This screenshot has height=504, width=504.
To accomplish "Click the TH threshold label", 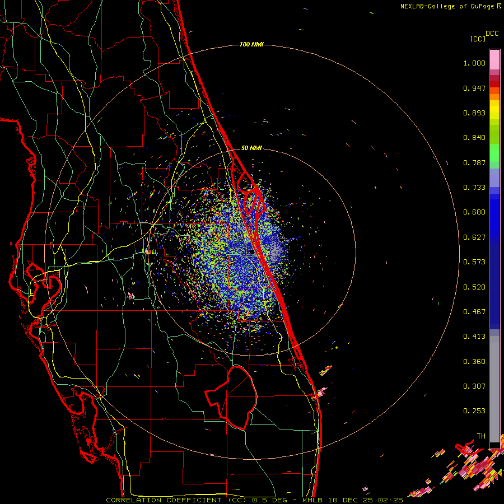I will pyautogui.click(x=481, y=436).
